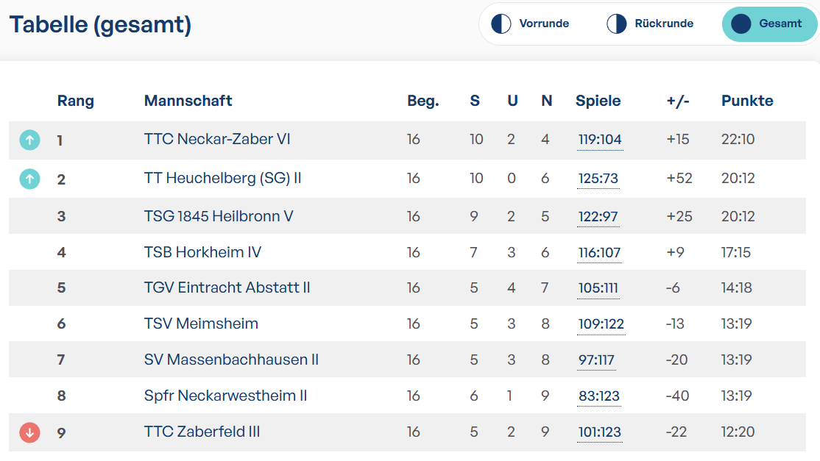Click the half-filled circle icon for Vorrunde

point(501,24)
